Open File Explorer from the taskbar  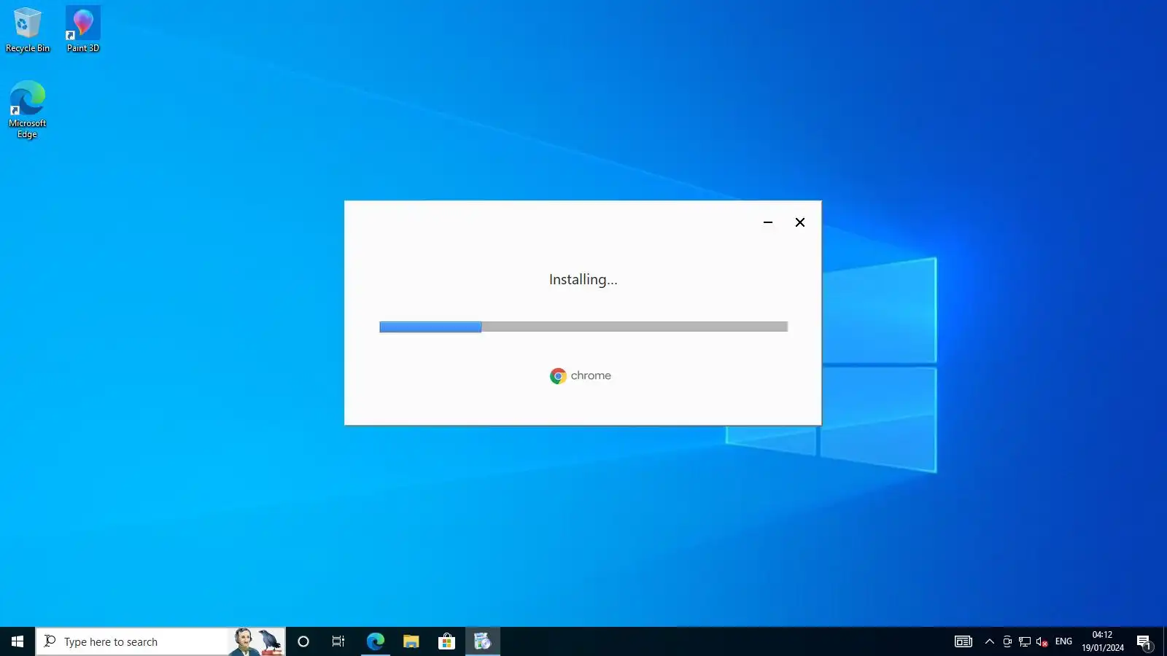pyautogui.click(x=411, y=641)
